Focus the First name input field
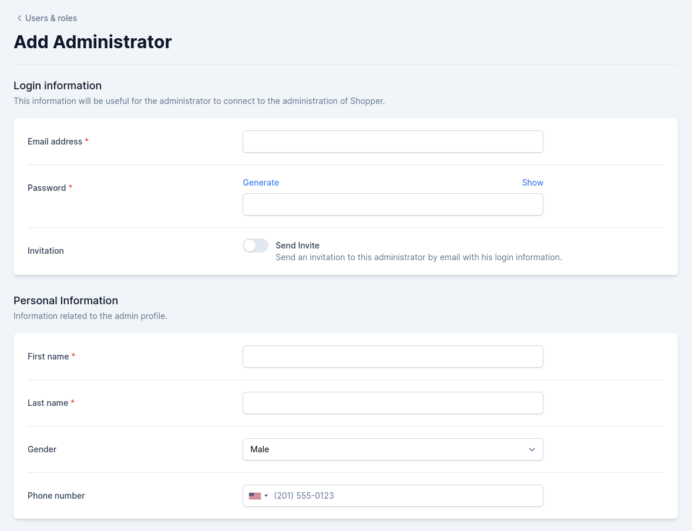The height and width of the screenshot is (531, 692). point(393,357)
